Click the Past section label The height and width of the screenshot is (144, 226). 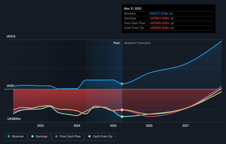(x=116, y=43)
